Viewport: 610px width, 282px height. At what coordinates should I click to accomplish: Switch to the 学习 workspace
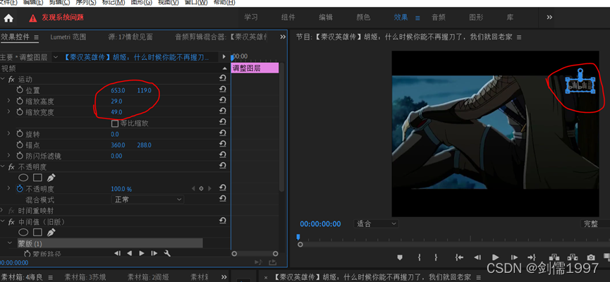[251, 18]
